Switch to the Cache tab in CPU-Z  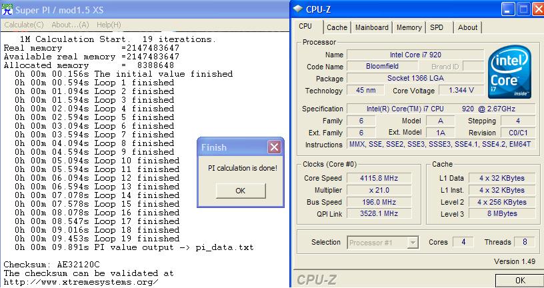click(337, 27)
